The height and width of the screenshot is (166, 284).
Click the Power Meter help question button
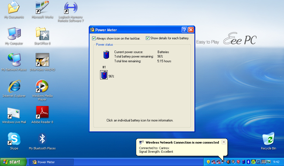[x=184, y=30]
